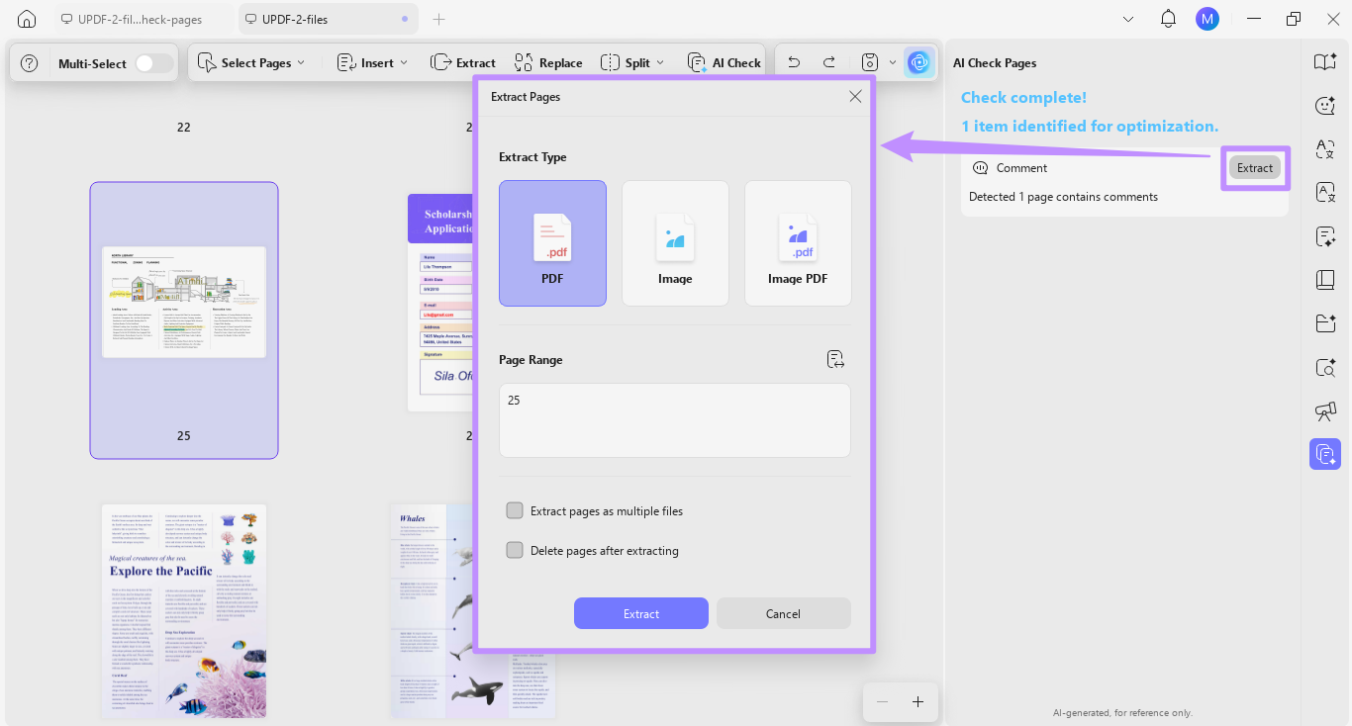
Task: Click the zoom in plus button
Action: [x=917, y=701]
